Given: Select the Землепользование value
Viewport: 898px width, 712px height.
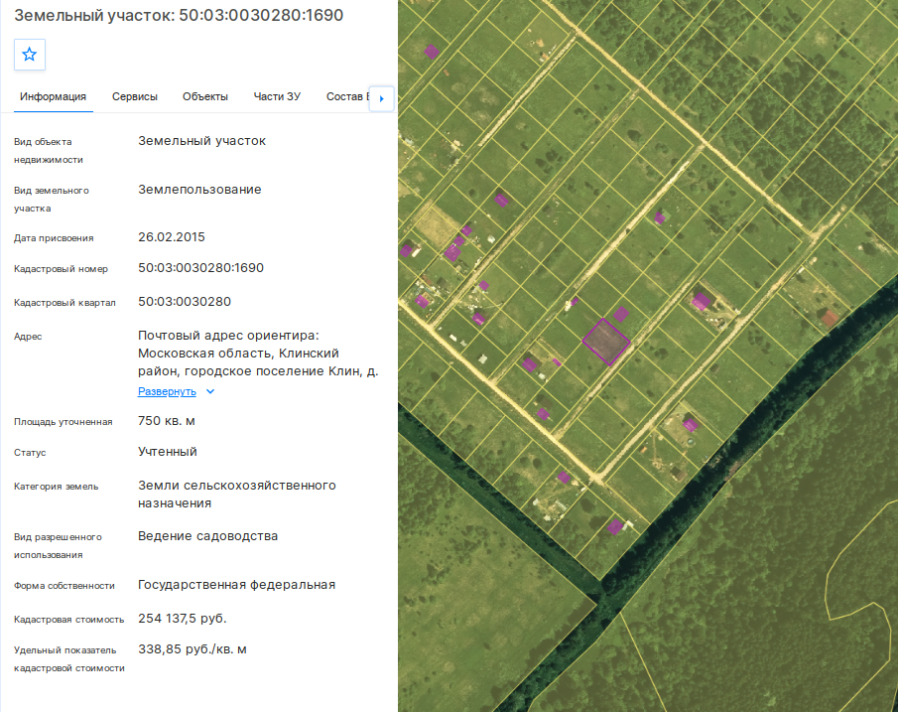Looking at the screenshot, I should (199, 190).
